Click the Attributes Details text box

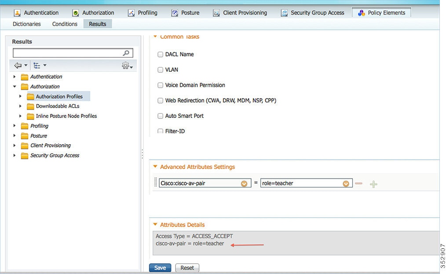296,243
